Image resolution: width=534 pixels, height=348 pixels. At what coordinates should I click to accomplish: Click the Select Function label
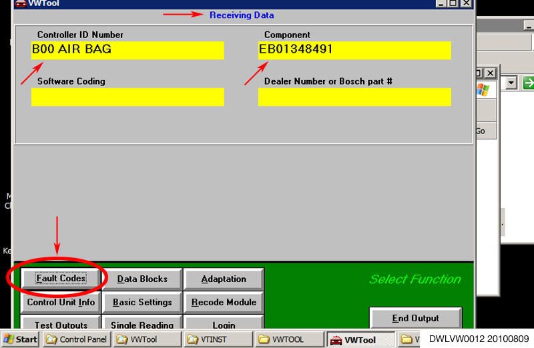point(415,279)
